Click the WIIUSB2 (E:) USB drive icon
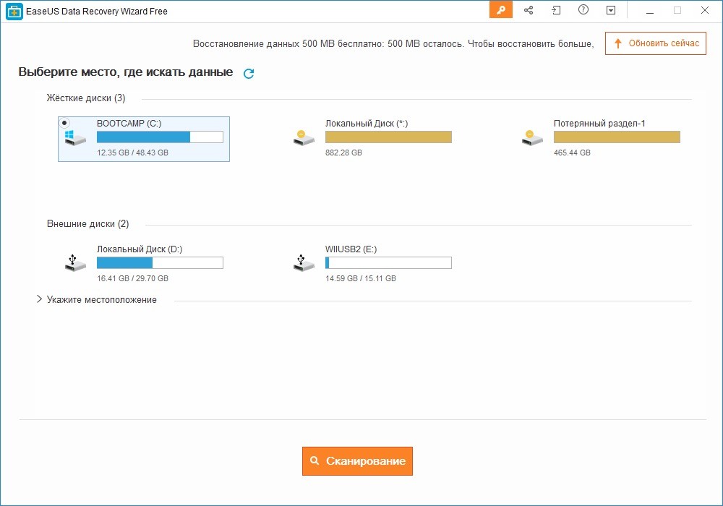This screenshot has height=506, width=723. point(304,262)
